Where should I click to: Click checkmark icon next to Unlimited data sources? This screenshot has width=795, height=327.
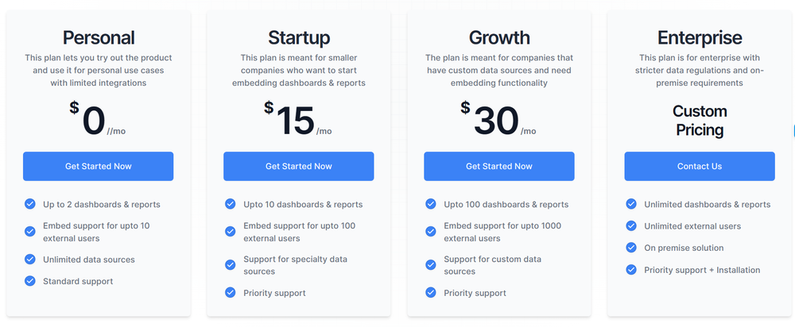(x=30, y=260)
